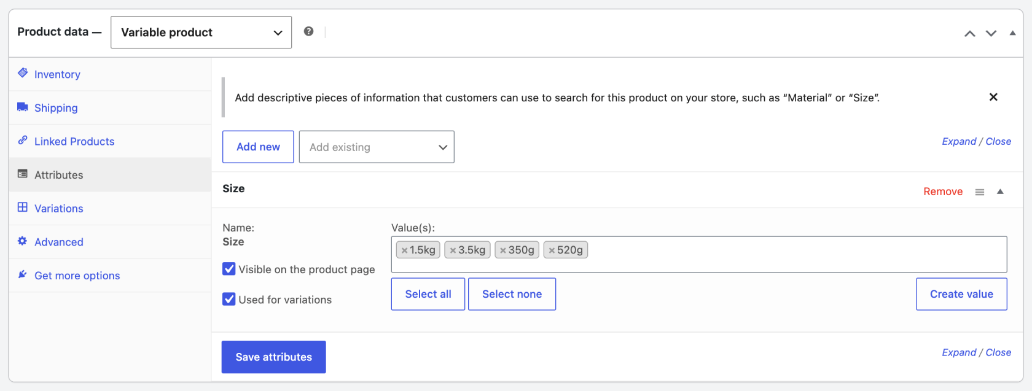This screenshot has height=391, width=1032.
Task: Click the Variations grid icon
Action: (x=23, y=207)
